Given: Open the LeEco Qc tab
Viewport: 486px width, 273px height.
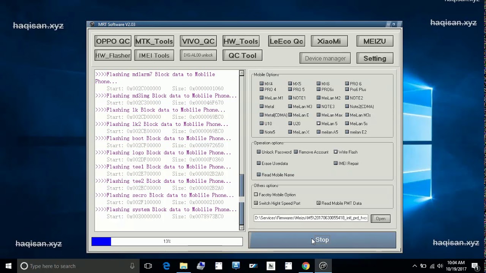Looking at the screenshot, I should click(286, 41).
